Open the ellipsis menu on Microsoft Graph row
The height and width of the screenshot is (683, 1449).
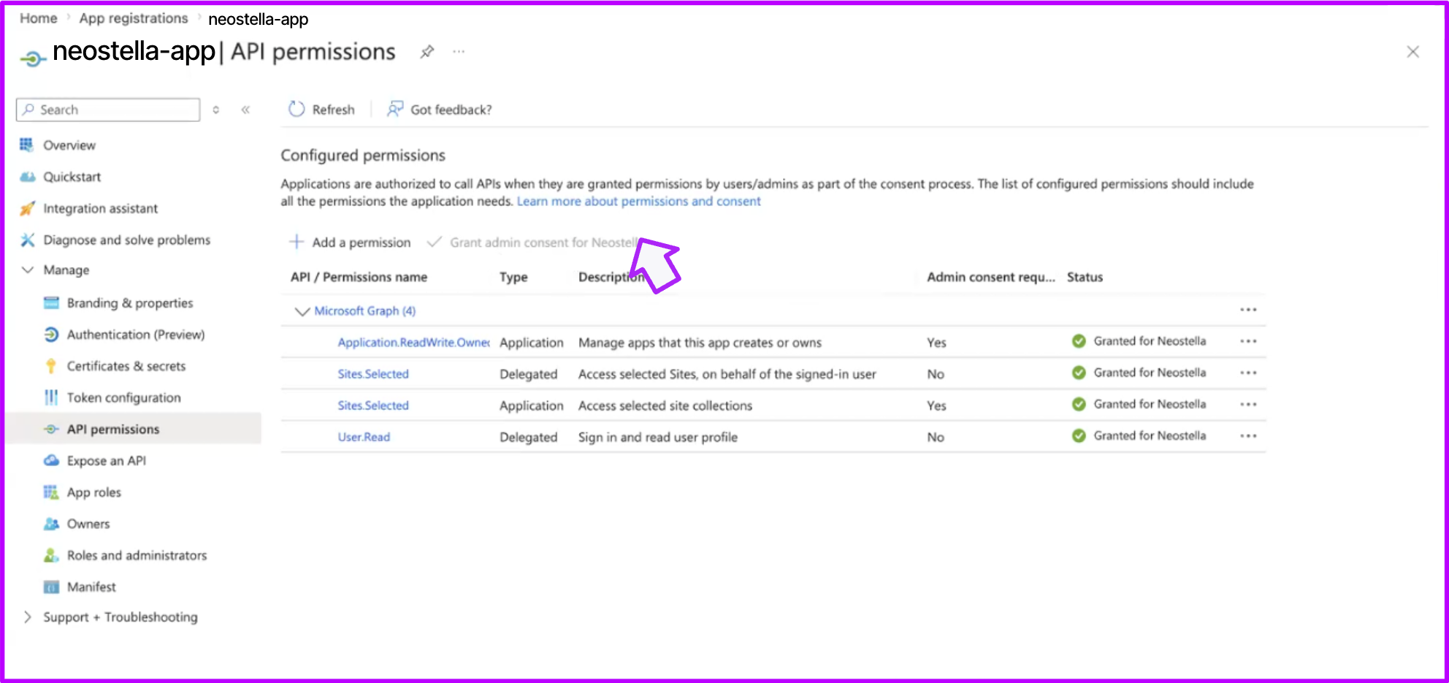1248,310
